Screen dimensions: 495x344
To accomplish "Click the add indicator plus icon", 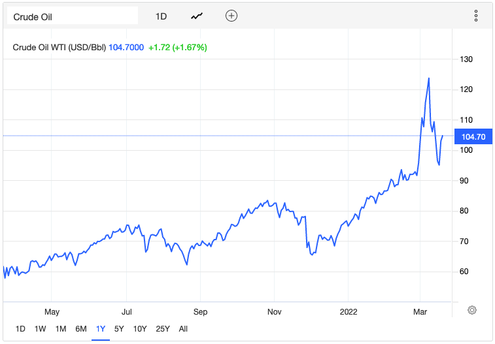I will coord(231,16).
